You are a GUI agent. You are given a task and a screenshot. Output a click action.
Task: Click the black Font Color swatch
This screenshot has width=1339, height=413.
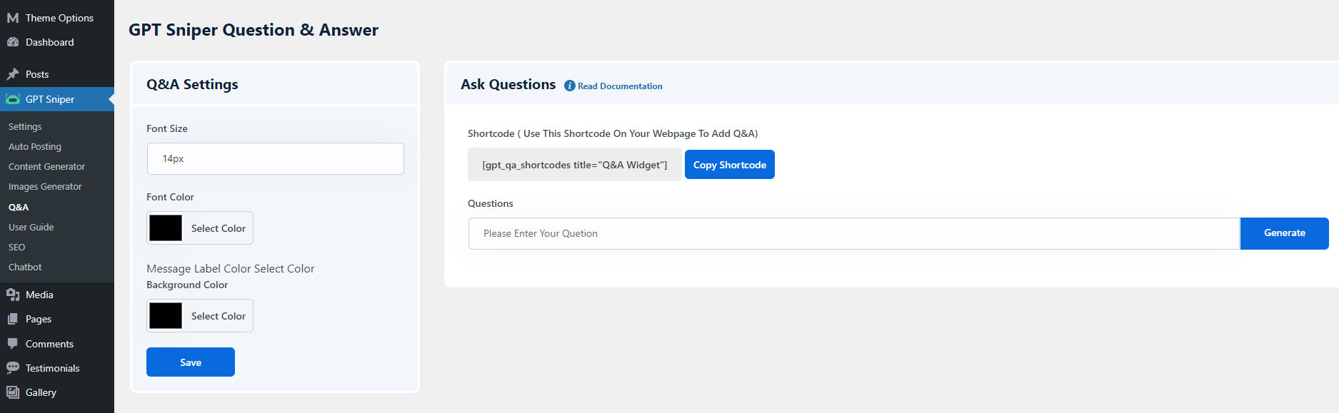[166, 228]
